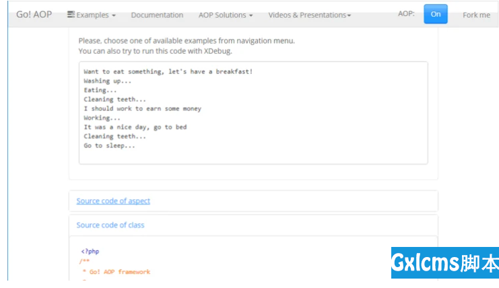Go to the Go! AOP home brand
Image resolution: width=499 pixels, height=288 pixels.
[x=34, y=14]
